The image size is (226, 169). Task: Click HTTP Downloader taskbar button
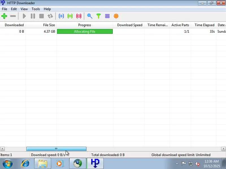[x=95, y=164]
